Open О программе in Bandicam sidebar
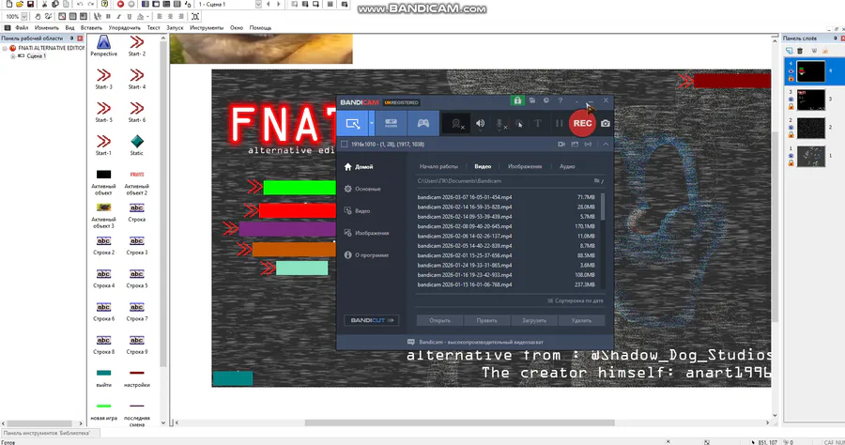Image resolution: width=845 pixels, height=445 pixels. pyautogui.click(x=366, y=255)
